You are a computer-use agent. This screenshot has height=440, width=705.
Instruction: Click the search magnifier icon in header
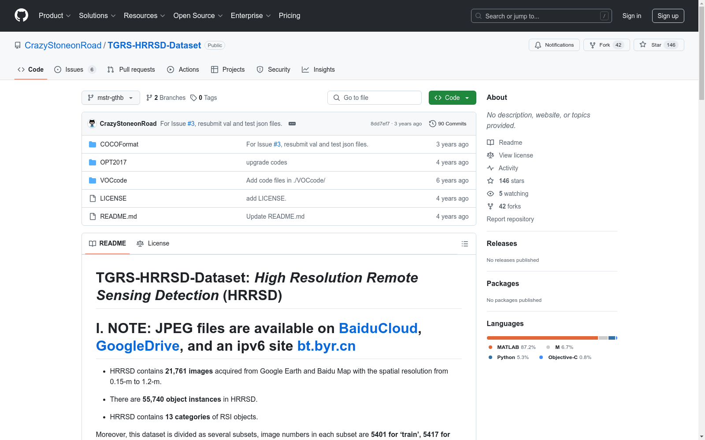pyautogui.click(x=479, y=16)
